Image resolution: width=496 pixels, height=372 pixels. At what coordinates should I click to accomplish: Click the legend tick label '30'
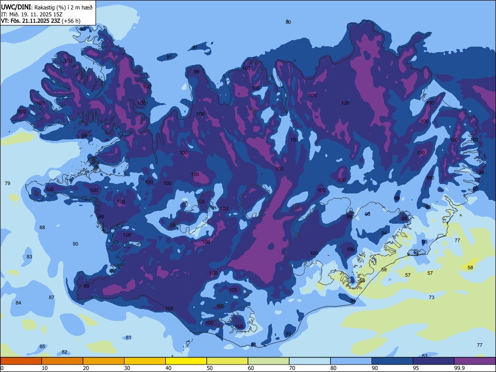pos(127,368)
